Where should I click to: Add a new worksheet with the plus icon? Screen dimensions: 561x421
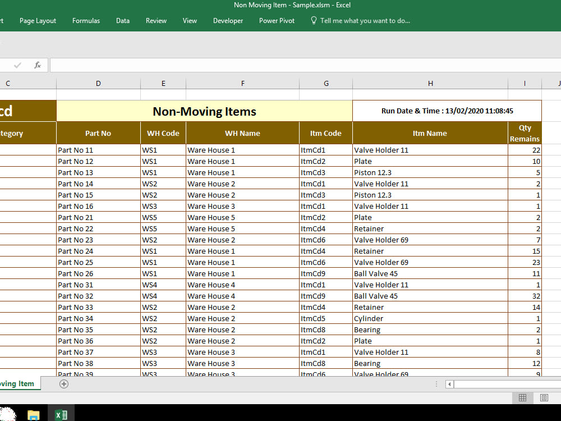[64, 384]
